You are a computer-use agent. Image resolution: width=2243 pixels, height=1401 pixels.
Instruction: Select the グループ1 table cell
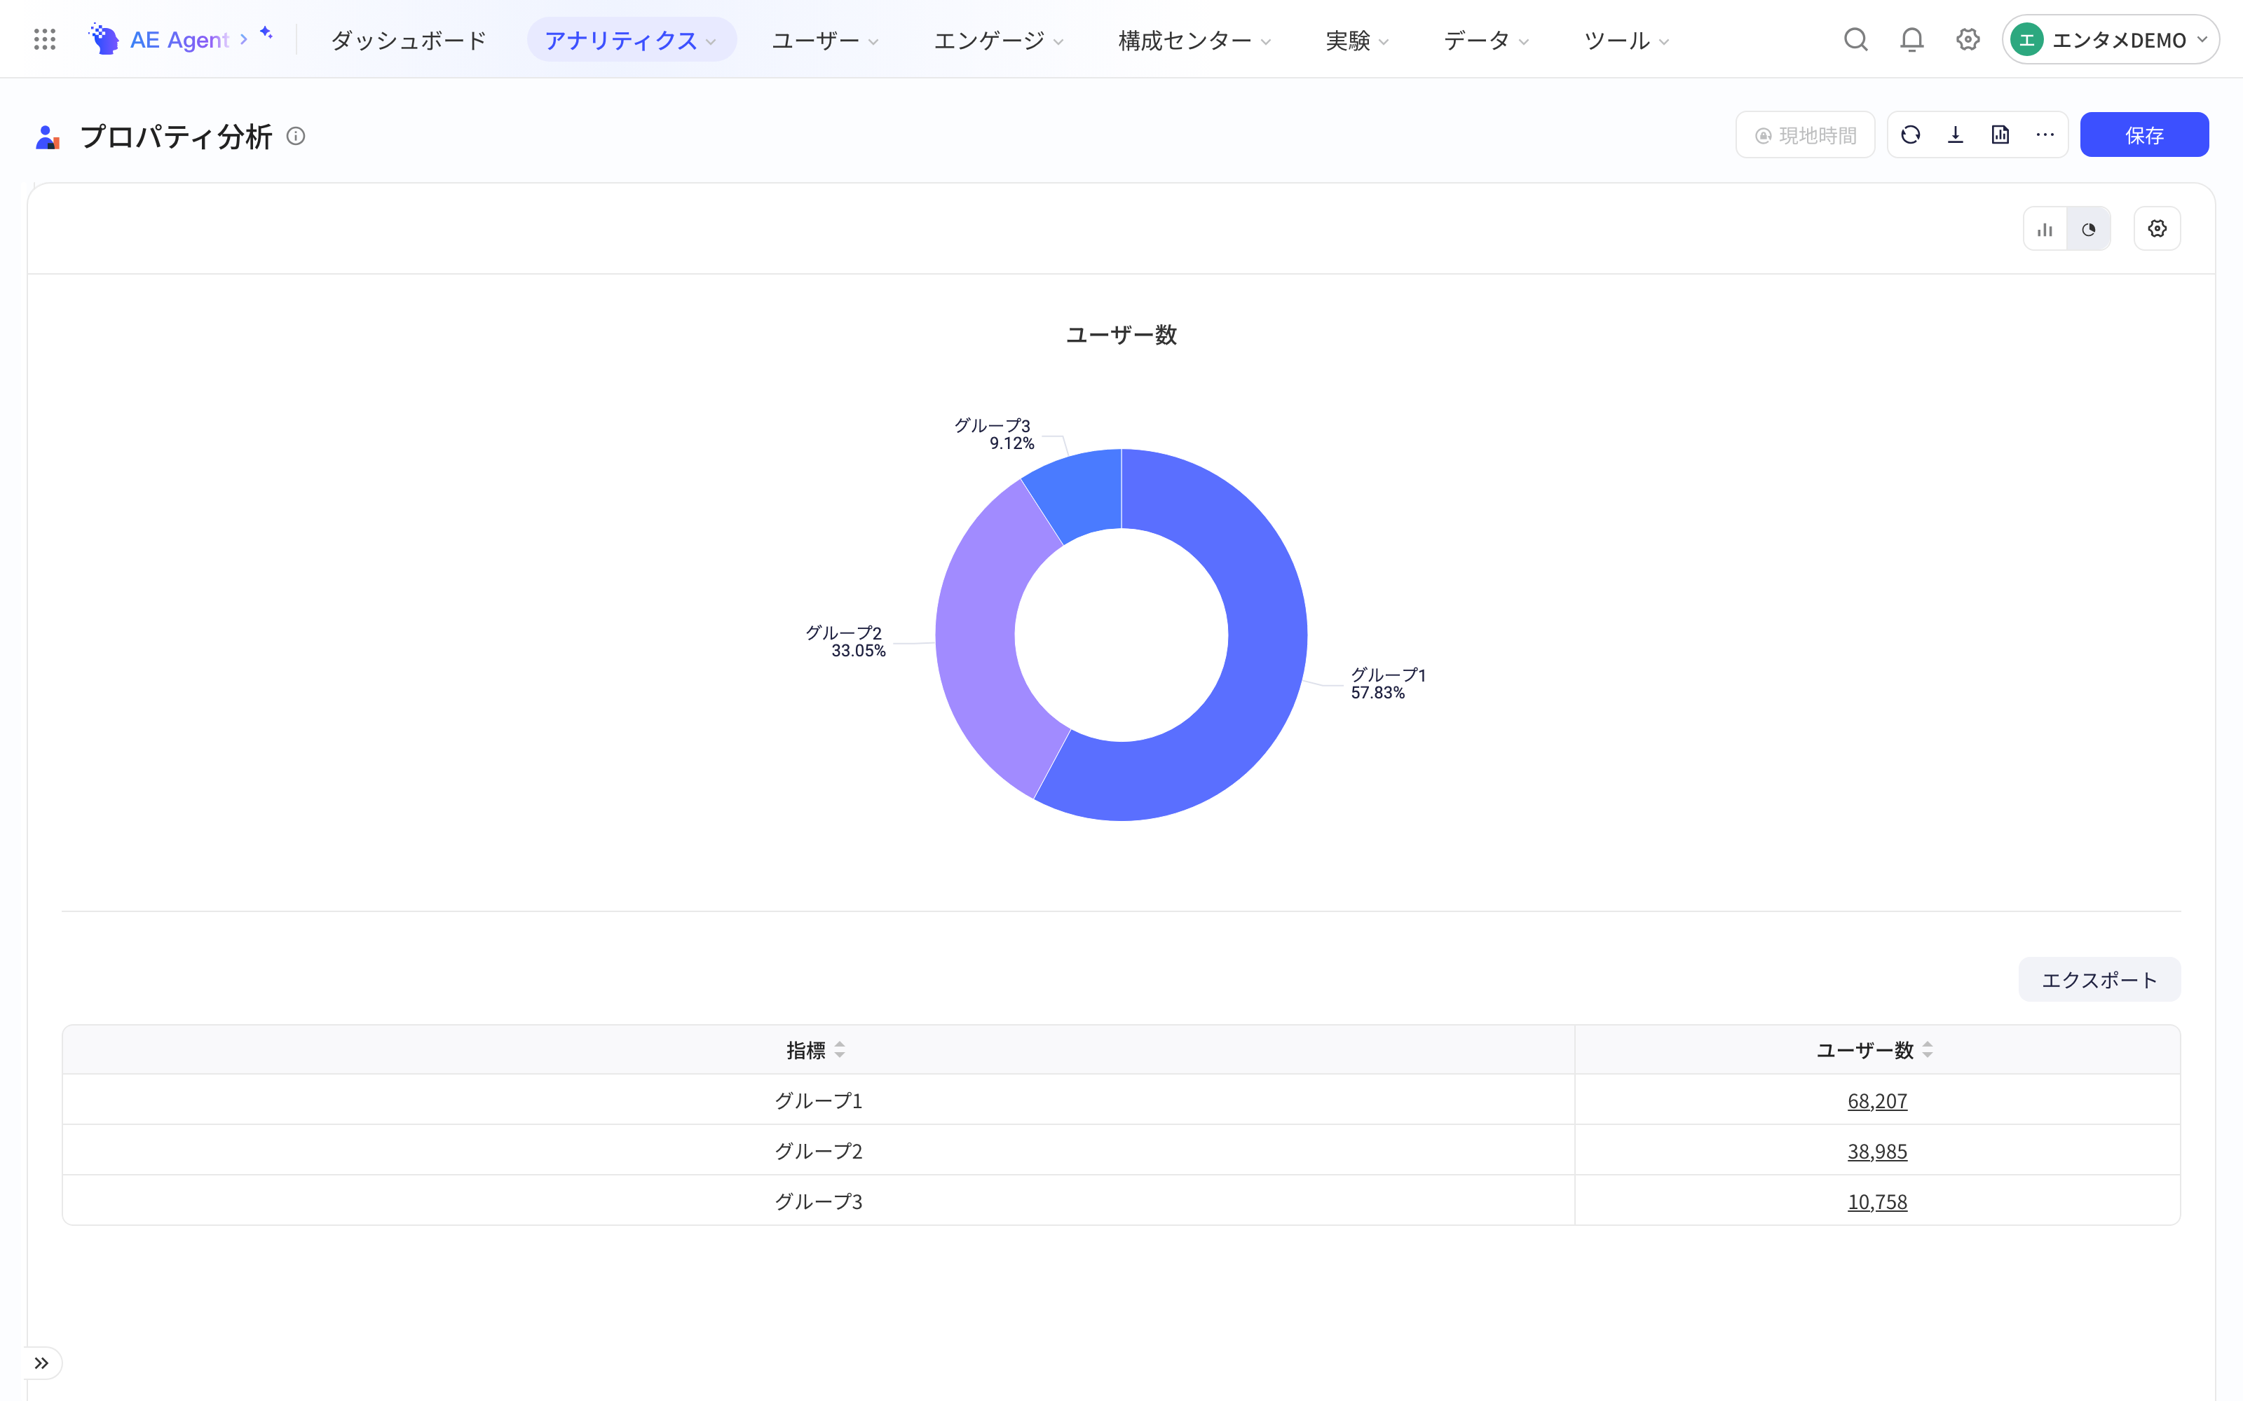pyautogui.click(x=819, y=1100)
